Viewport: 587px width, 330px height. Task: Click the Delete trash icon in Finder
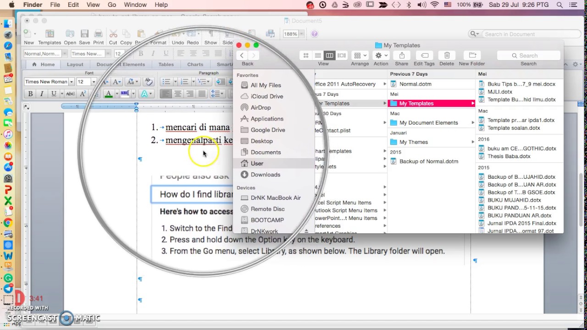click(x=447, y=55)
